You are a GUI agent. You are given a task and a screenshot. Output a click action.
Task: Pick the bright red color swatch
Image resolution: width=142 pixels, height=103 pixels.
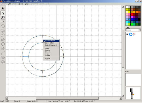[132, 14]
